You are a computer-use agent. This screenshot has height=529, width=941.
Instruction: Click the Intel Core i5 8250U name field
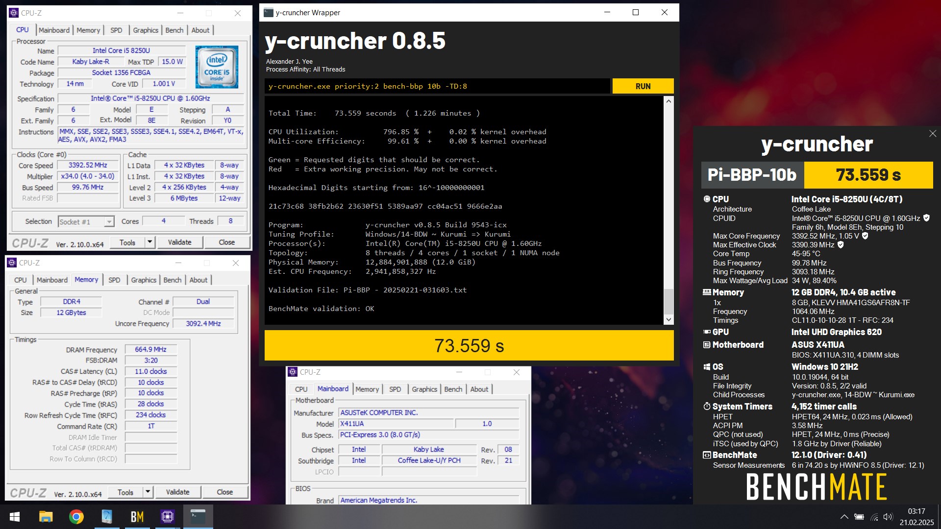[x=122, y=50]
